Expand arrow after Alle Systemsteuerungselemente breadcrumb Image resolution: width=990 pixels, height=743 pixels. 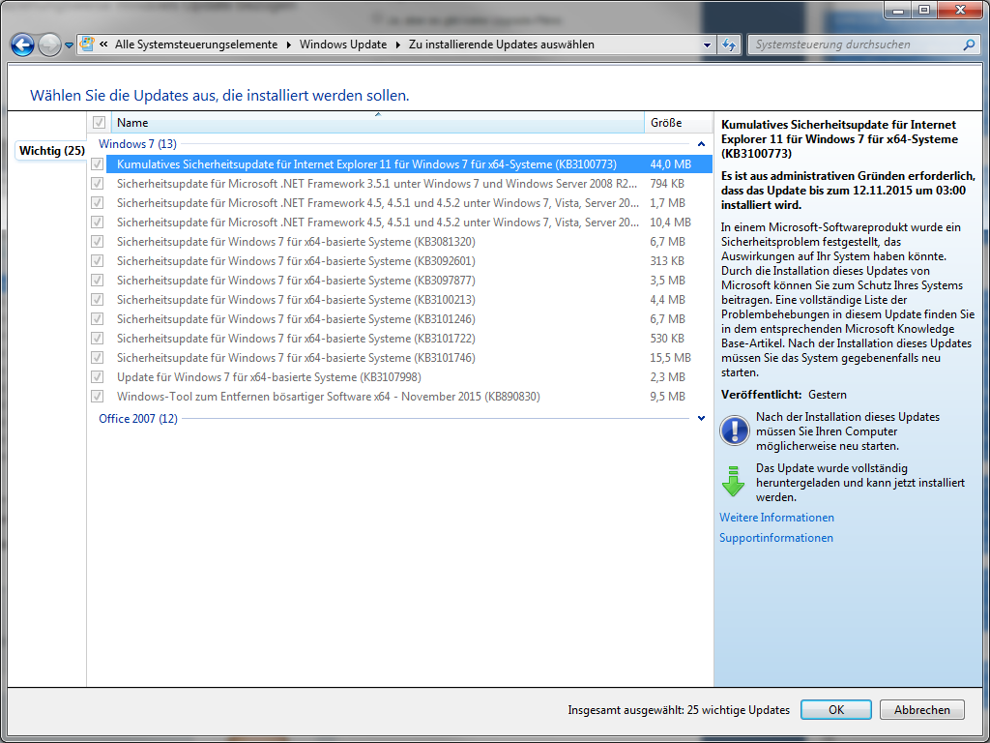tap(289, 45)
